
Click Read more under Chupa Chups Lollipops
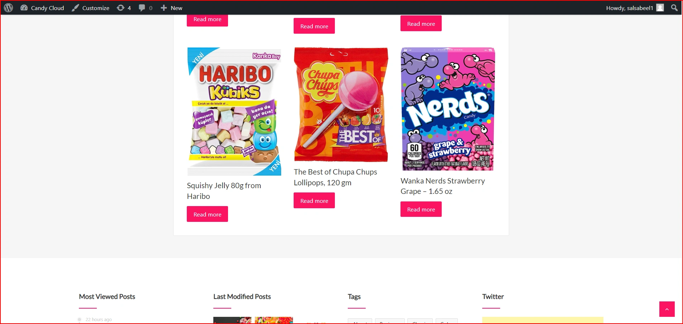314,200
